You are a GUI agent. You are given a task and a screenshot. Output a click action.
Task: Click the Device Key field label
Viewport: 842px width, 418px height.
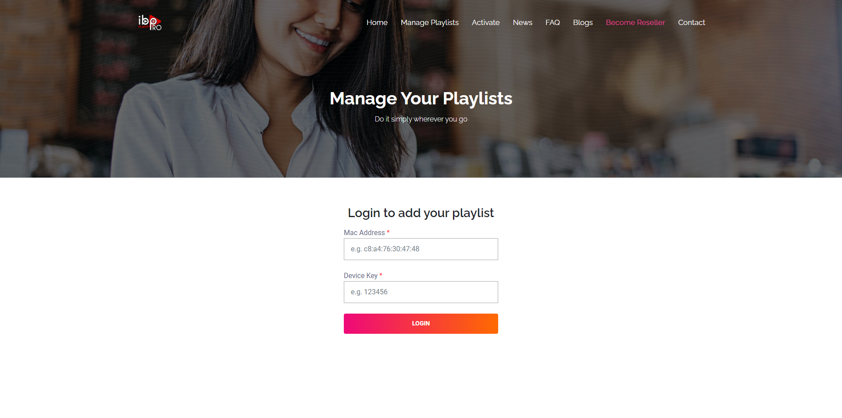click(360, 275)
